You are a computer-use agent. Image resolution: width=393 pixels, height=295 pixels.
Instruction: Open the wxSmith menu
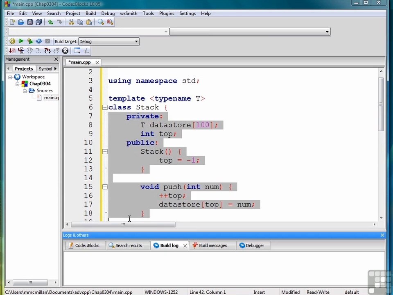[129, 13]
